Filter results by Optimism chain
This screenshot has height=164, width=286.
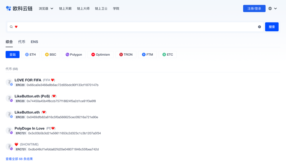[x=101, y=55]
